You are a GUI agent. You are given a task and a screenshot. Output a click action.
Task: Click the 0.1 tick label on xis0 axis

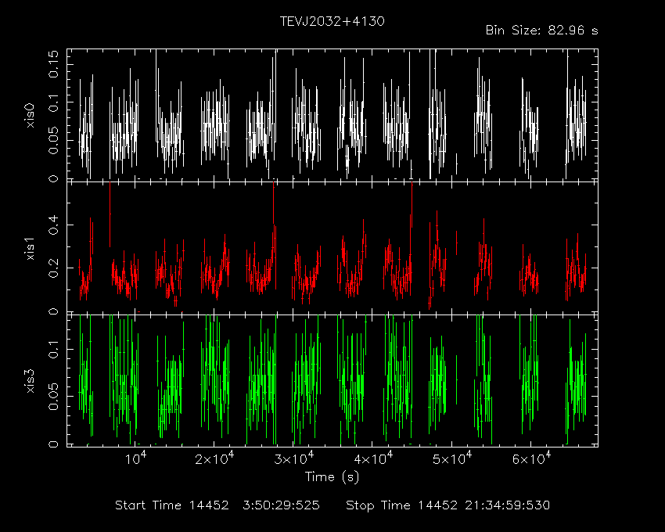pyautogui.click(x=53, y=102)
